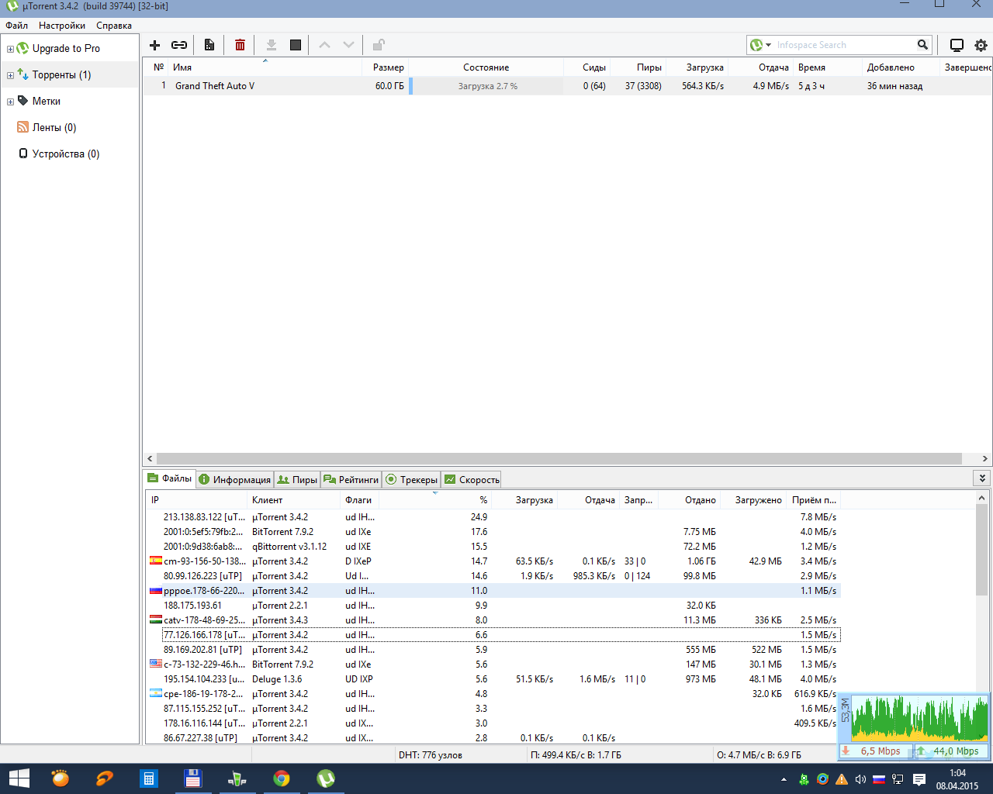Image resolution: width=993 pixels, height=794 pixels.
Task: Click the Move Down Queue arrow
Action: (x=349, y=45)
